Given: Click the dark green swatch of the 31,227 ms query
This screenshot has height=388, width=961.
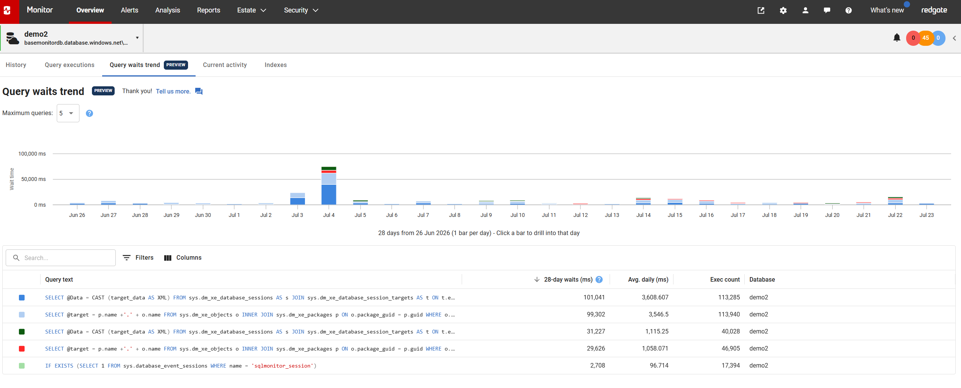Looking at the screenshot, I should (22, 332).
